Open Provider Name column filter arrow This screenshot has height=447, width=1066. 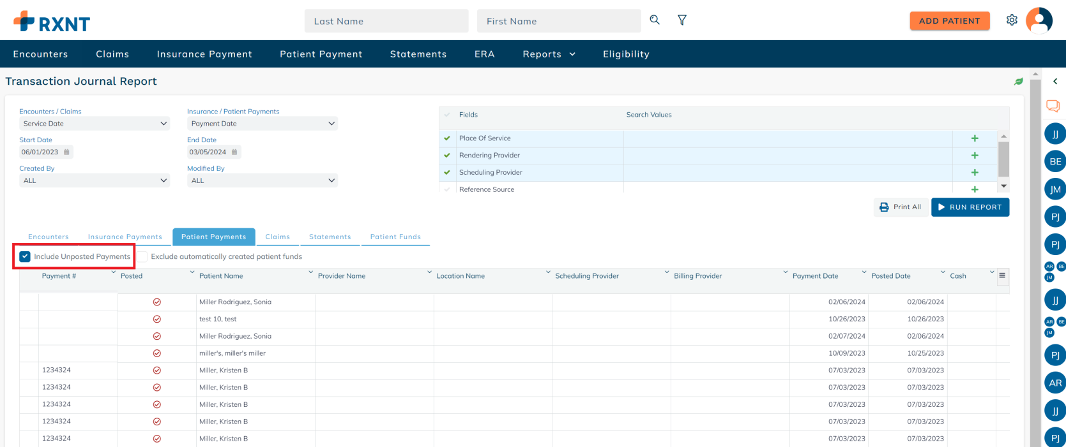[430, 272]
